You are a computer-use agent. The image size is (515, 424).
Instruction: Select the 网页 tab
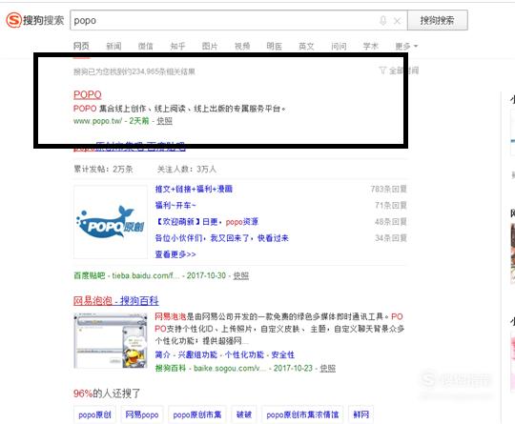[x=81, y=46]
